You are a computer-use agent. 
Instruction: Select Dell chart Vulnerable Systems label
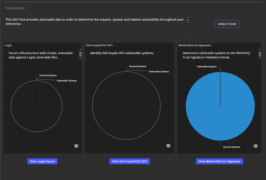(x=159, y=72)
